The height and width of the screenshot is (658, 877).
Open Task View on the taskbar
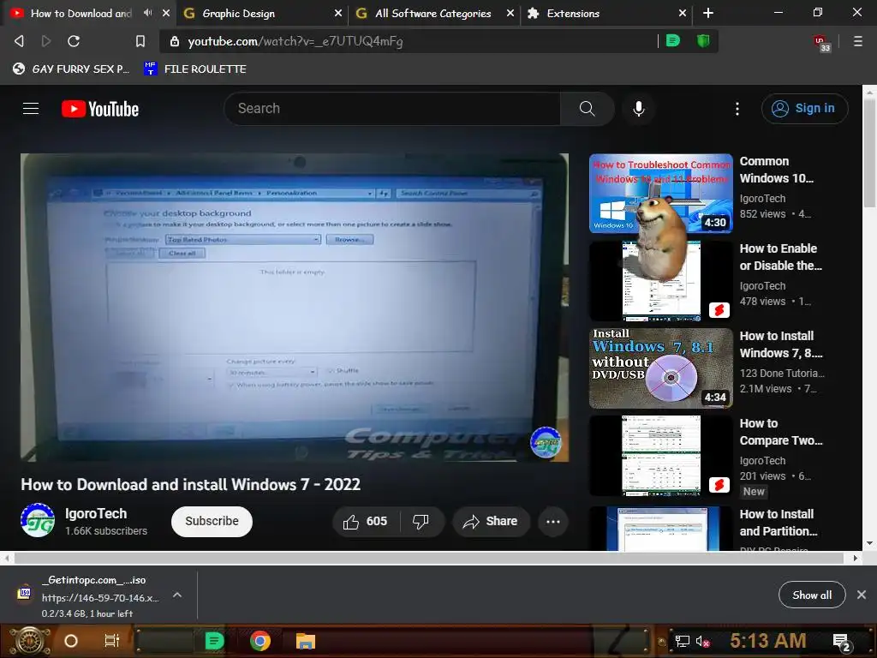coord(112,641)
